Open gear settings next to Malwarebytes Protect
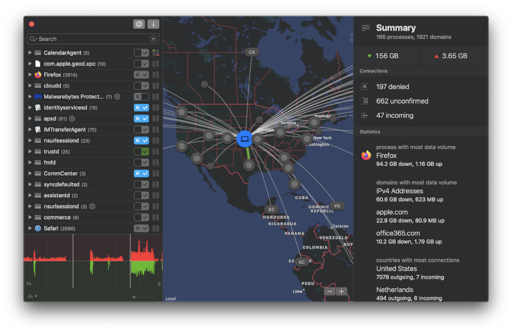512x333 pixels. [118, 97]
